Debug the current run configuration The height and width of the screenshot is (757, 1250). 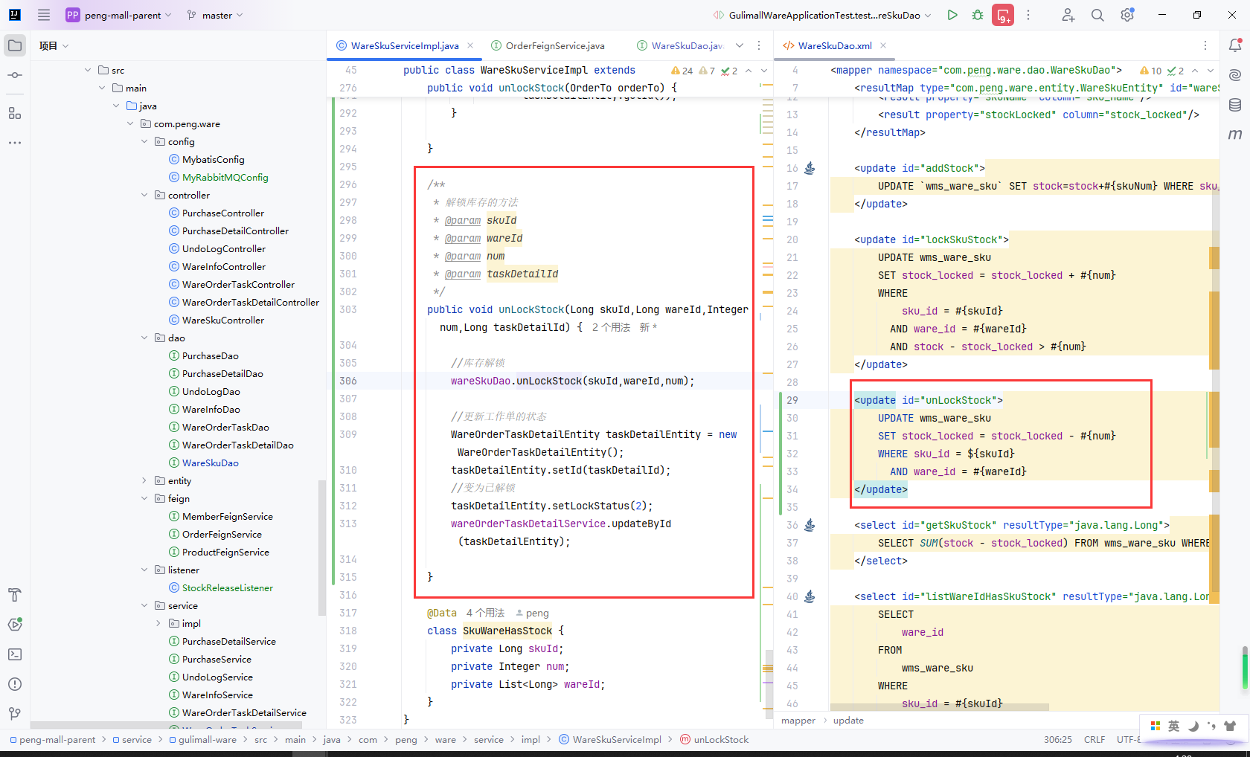point(978,15)
